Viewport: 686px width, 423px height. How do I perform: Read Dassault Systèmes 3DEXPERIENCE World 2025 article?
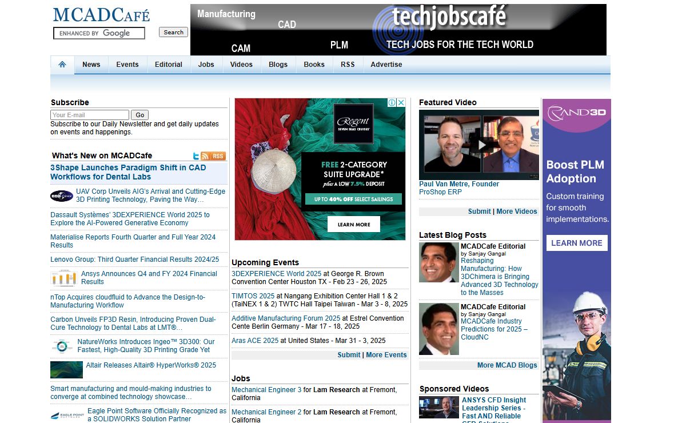130,219
